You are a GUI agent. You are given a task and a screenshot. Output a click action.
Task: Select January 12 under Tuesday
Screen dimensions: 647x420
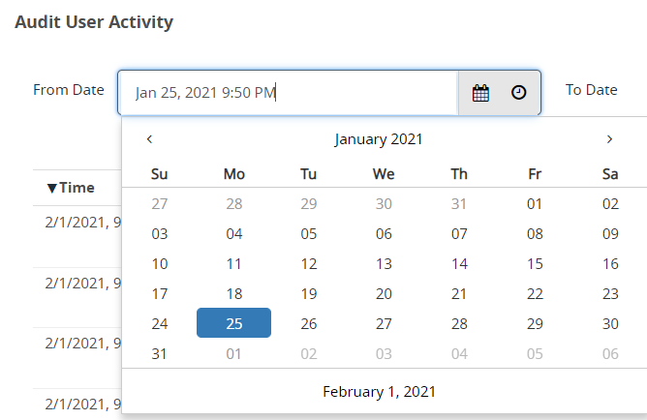309,264
